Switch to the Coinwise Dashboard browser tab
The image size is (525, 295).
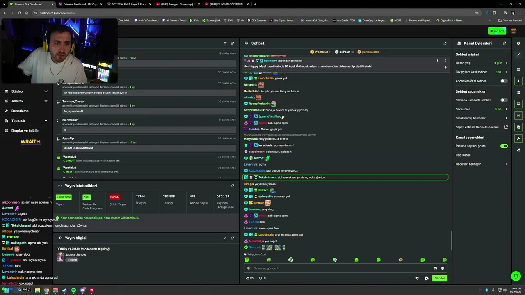[80, 4]
